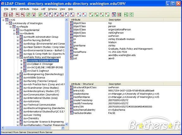
Task: Select ou=Bioengineering (Nanotechnology) entry
Action: coord(44,74)
